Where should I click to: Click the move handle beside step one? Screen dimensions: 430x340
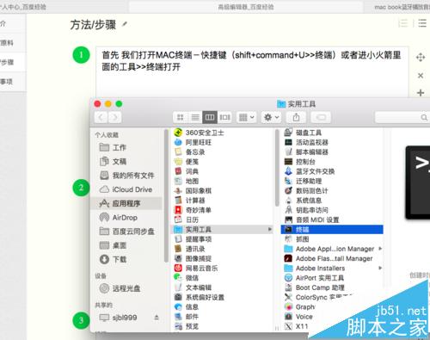[421, 57]
